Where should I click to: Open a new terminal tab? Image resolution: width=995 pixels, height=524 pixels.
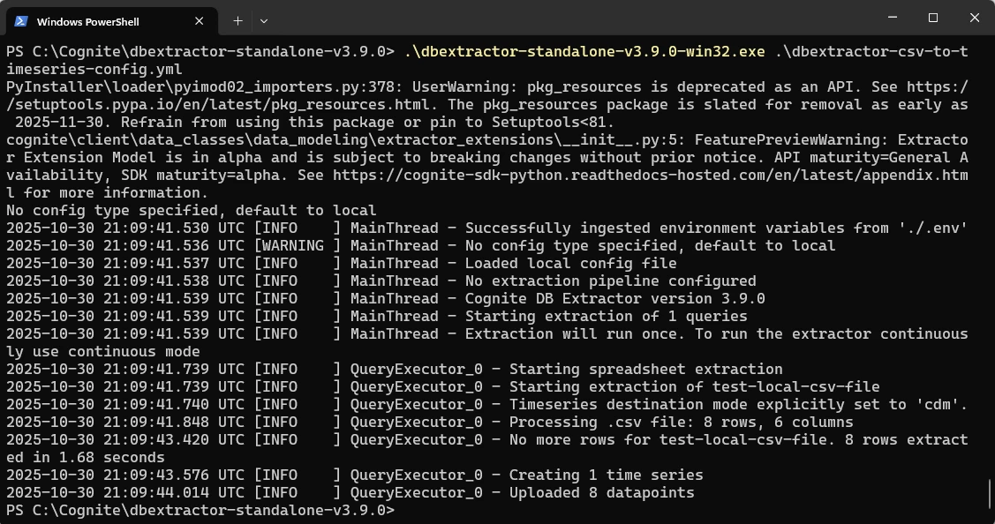pyautogui.click(x=237, y=20)
